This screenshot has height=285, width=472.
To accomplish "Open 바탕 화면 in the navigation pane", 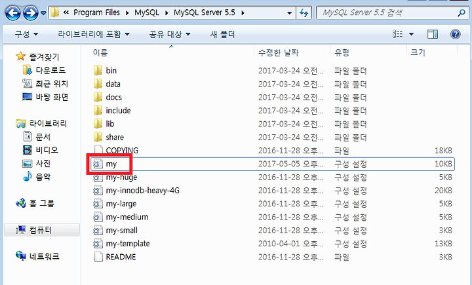I will pos(52,97).
